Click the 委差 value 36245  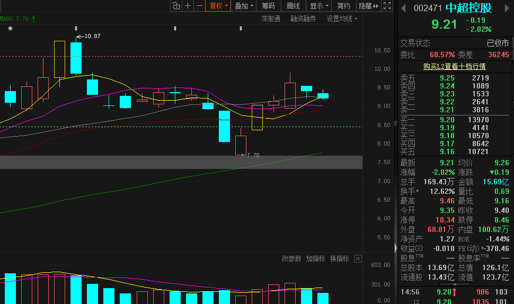point(498,55)
